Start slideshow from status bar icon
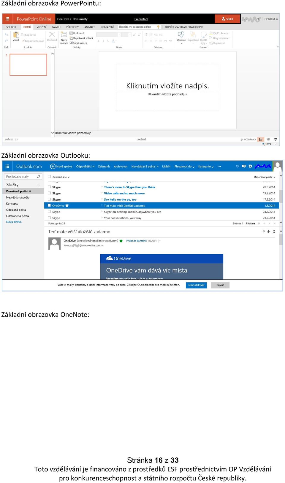The image size is (285, 483). [x=275, y=139]
